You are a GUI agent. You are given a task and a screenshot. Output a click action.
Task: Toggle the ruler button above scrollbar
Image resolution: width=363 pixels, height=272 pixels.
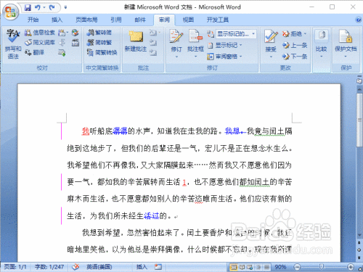(x=359, y=81)
